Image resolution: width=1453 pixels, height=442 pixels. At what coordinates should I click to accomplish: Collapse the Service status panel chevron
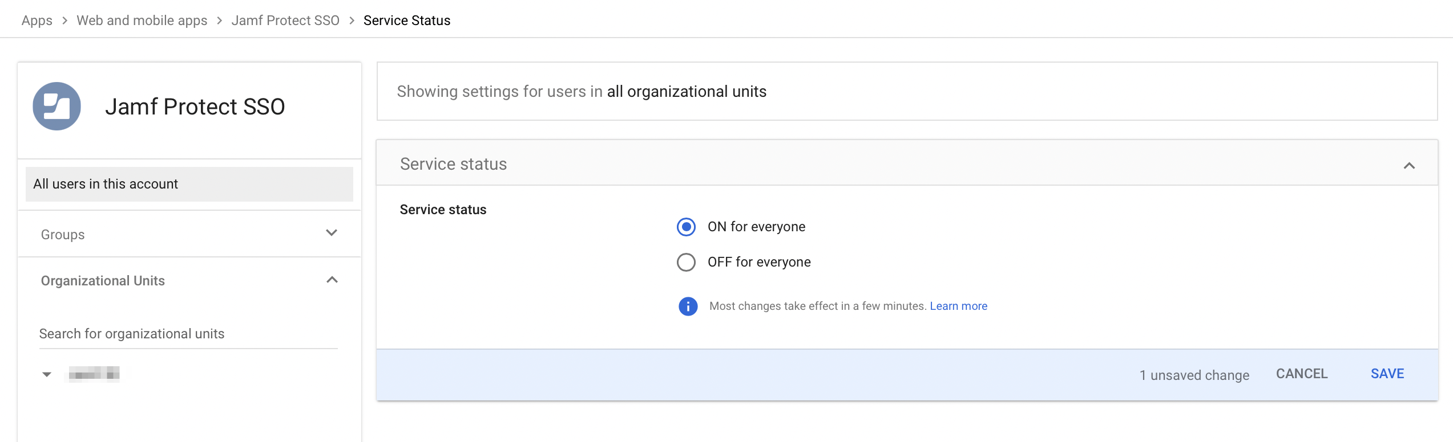pyautogui.click(x=1409, y=165)
